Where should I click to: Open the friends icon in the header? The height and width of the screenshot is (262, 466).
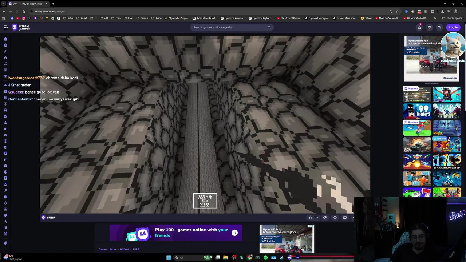[439, 27]
